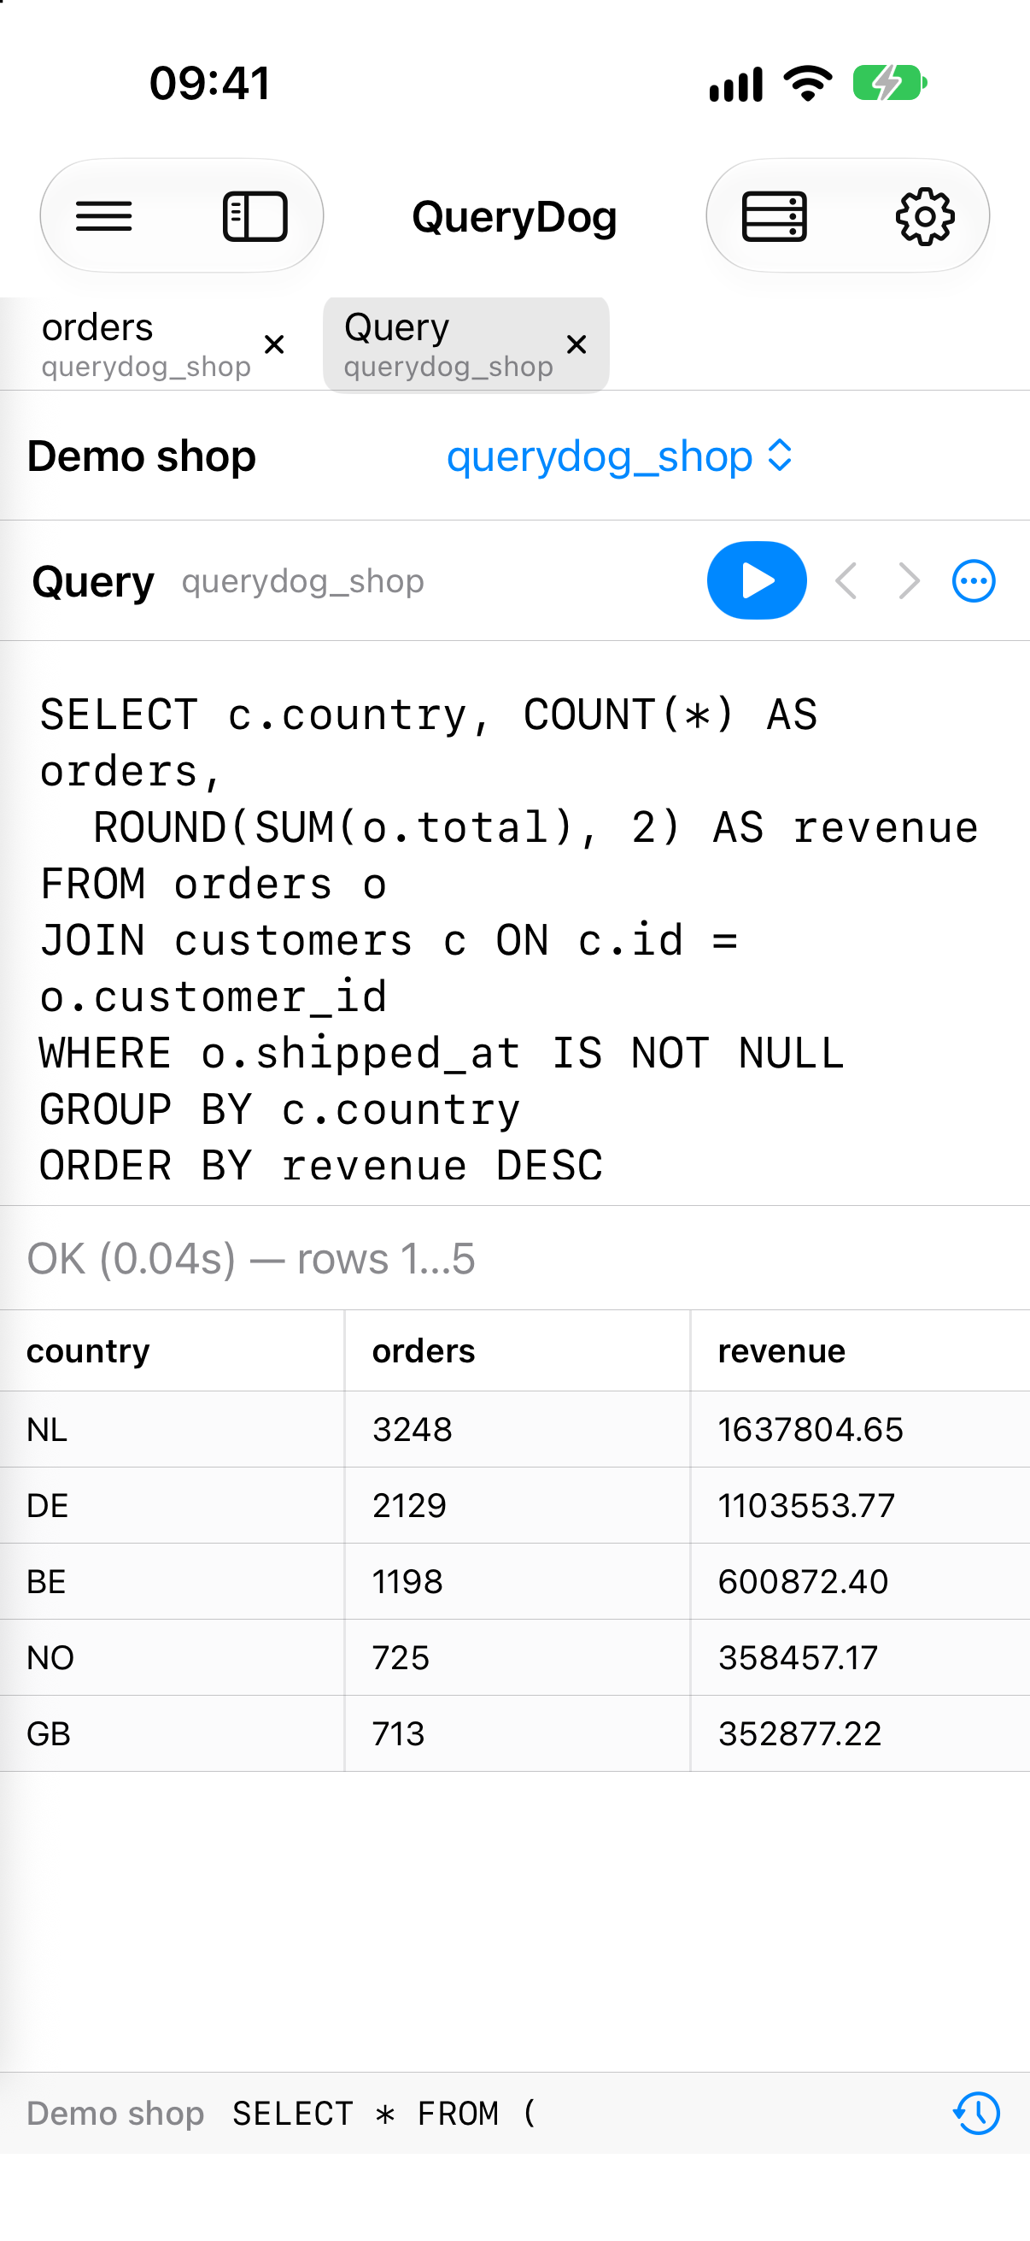1030x2241 pixels.
Task: Select the 725 orders cell
Action: (x=518, y=1657)
